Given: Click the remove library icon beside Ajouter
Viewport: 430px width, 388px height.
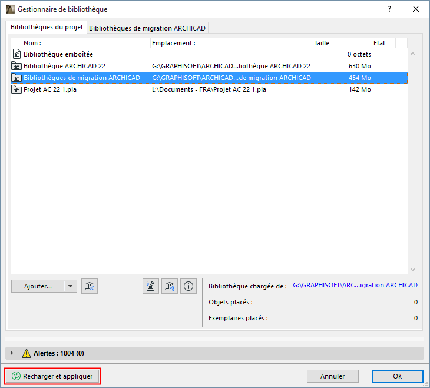Looking at the screenshot, I should (x=90, y=286).
